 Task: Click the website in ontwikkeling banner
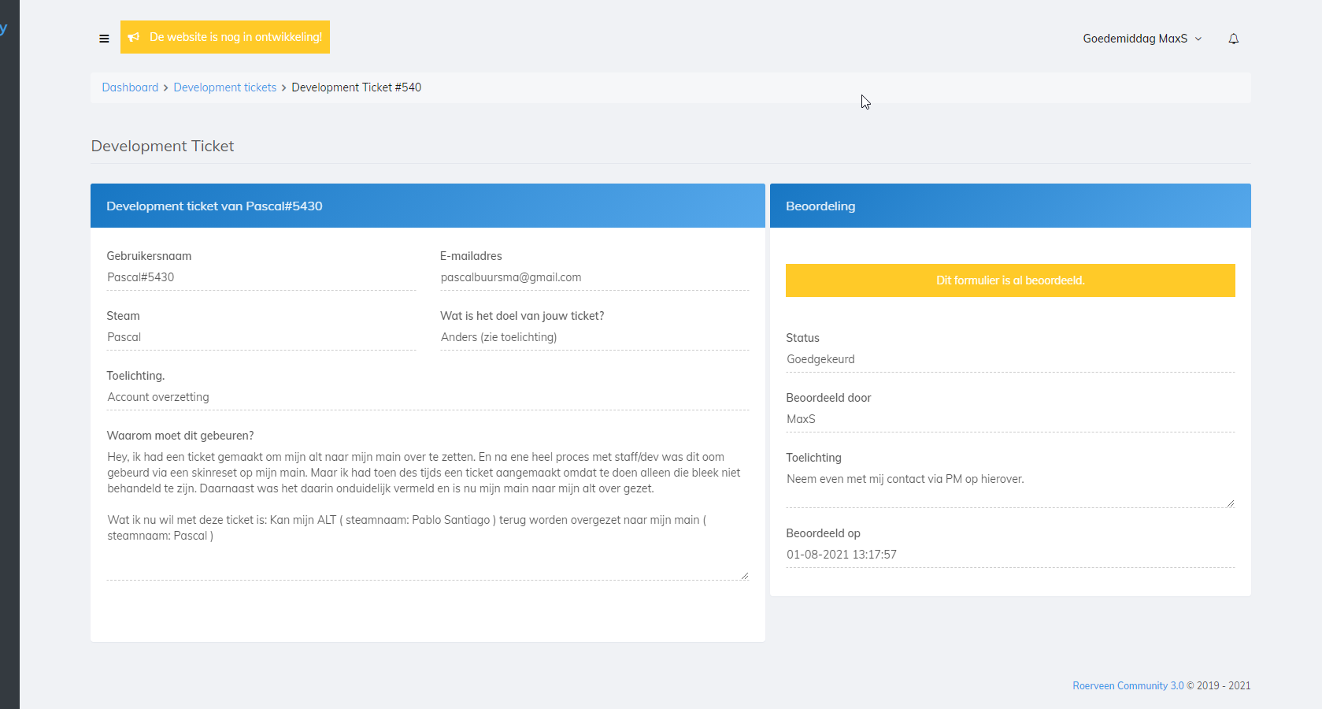(235, 37)
